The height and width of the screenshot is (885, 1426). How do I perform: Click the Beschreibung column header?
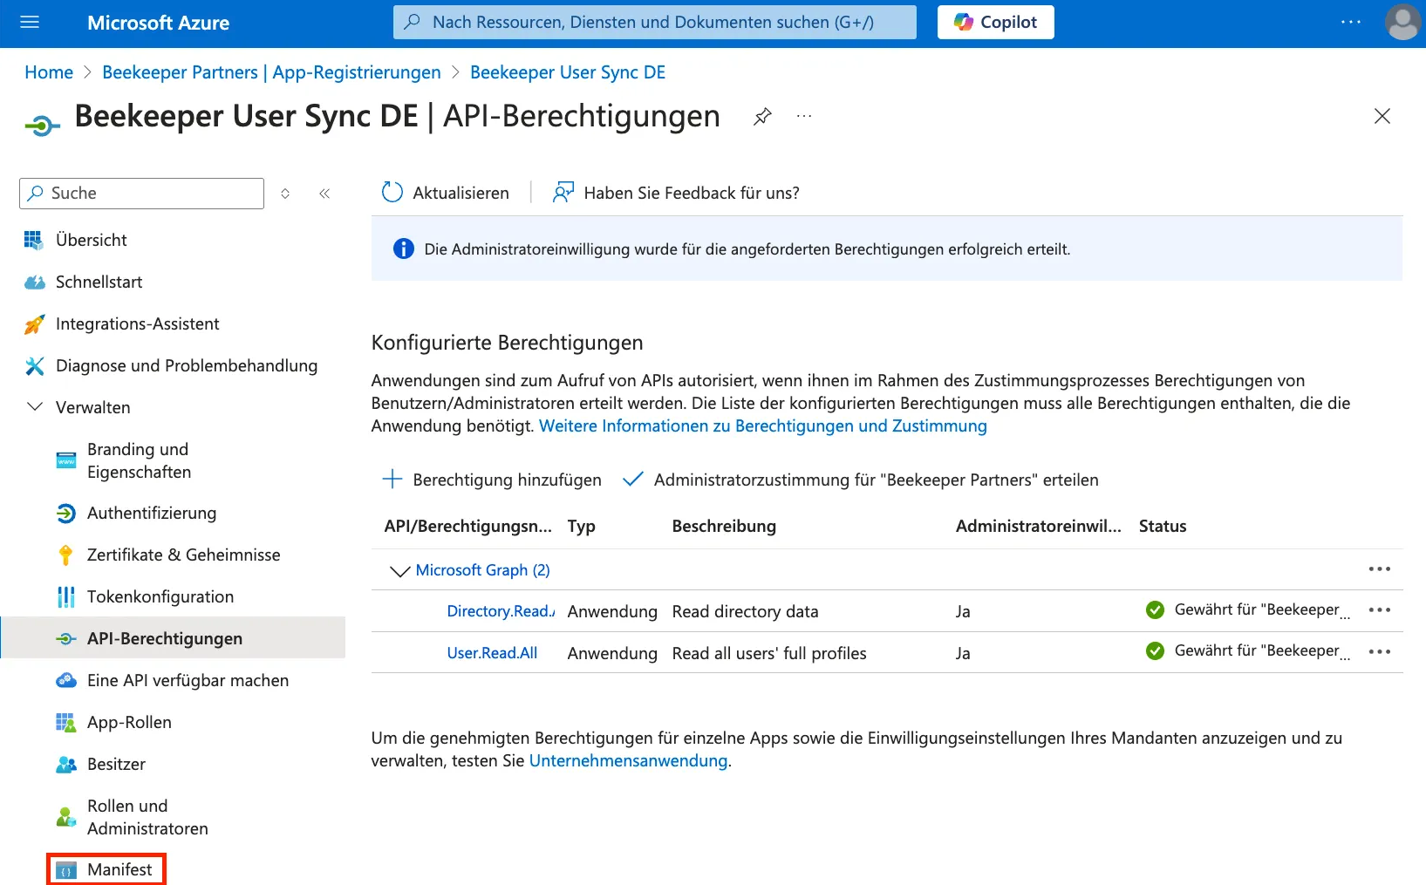[x=724, y=526]
